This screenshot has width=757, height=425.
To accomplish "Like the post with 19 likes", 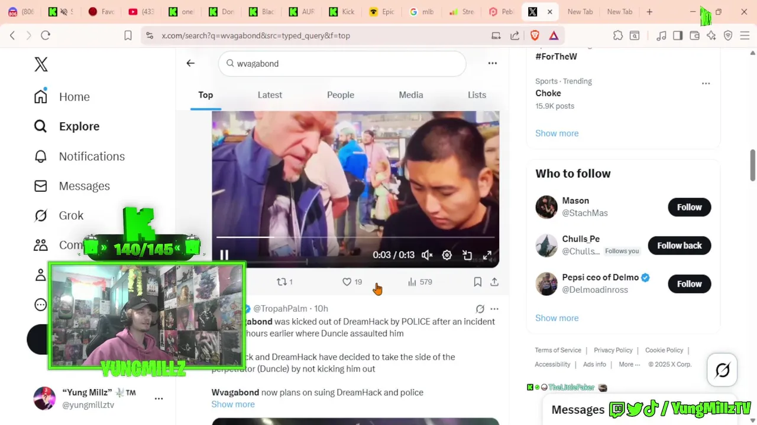I will click(x=352, y=282).
